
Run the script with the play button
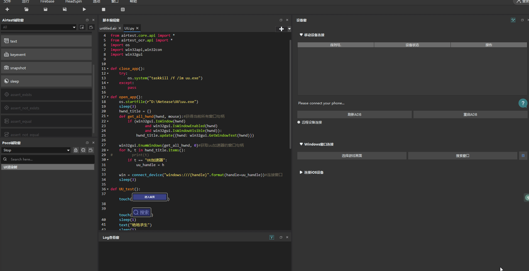coord(84,9)
